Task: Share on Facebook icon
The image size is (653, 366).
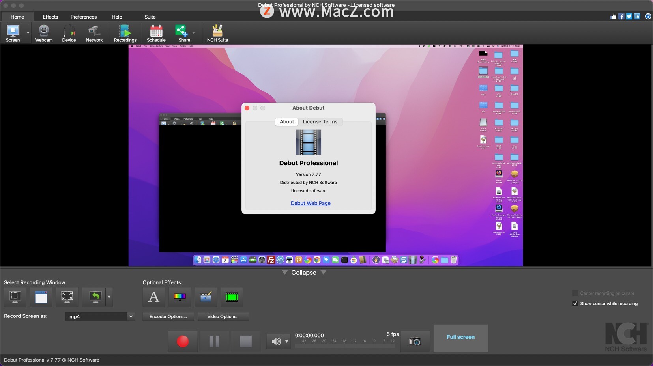Action: pyautogui.click(x=621, y=16)
